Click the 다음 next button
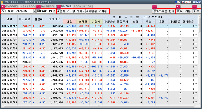Image resolution: width=202 pixels, height=109 pixels. click(188, 11)
